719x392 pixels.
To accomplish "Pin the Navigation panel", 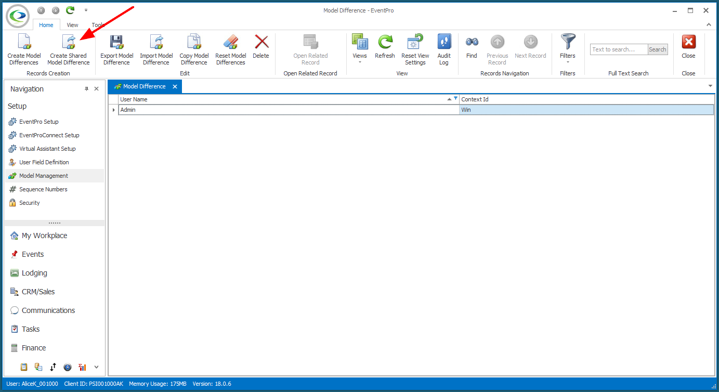I will (87, 89).
